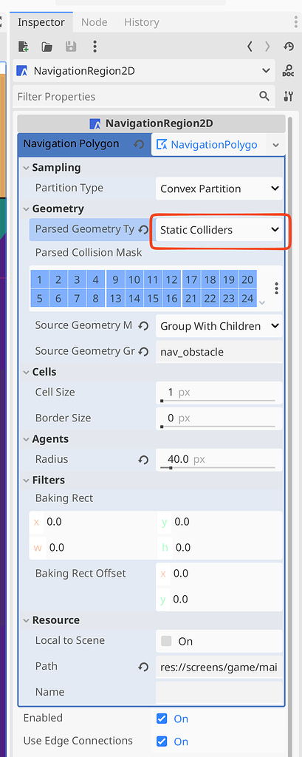Save the currently edited resource
Image resolution: width=302 pixels, height=757 pixels.
point(71,47)
